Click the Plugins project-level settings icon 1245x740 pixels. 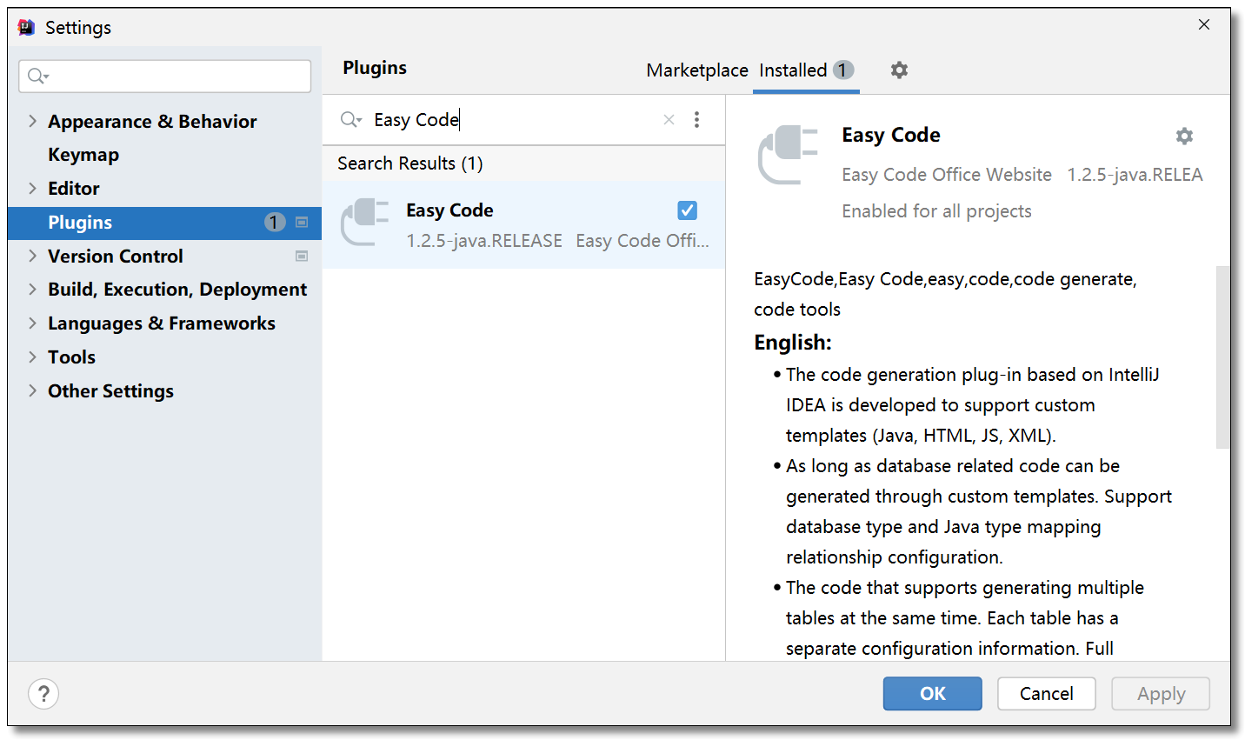[x=302, y=223]
